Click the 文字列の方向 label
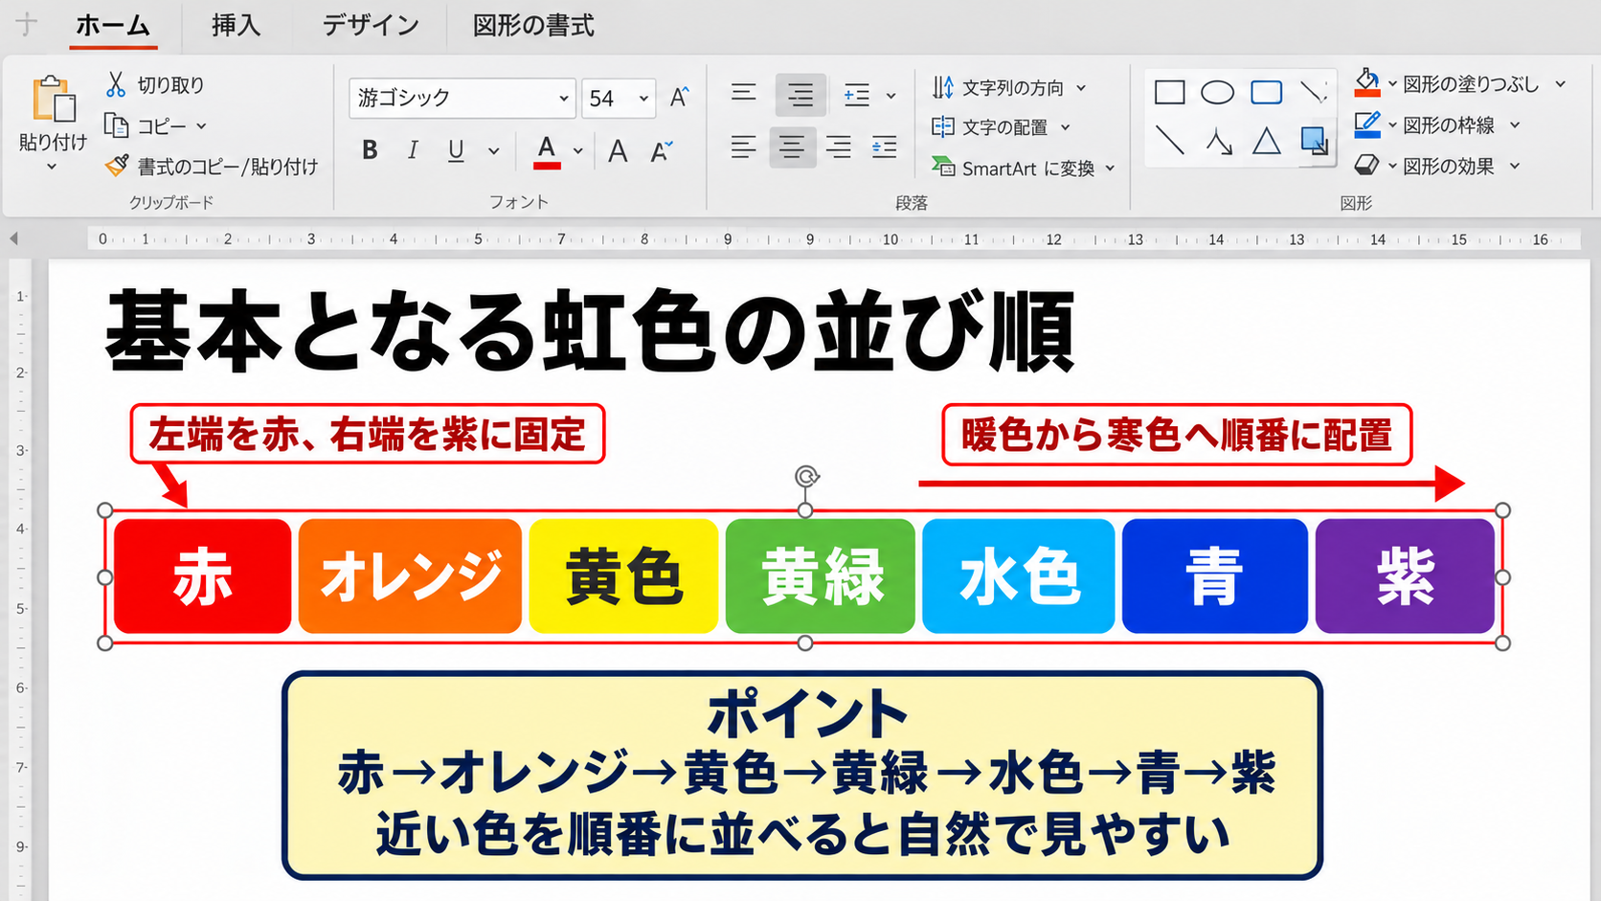This screenshot has height=901, width=1601. pos(1013,88)
